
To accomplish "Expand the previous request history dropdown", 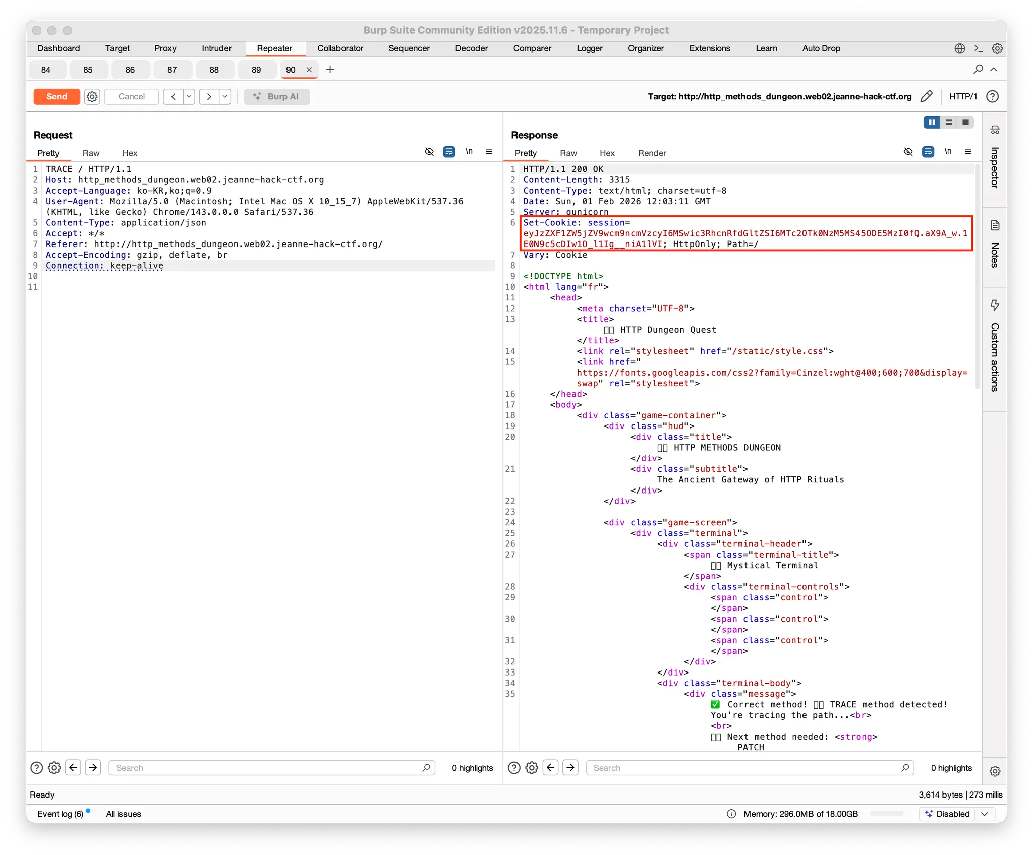I will [x=189, y=96].
